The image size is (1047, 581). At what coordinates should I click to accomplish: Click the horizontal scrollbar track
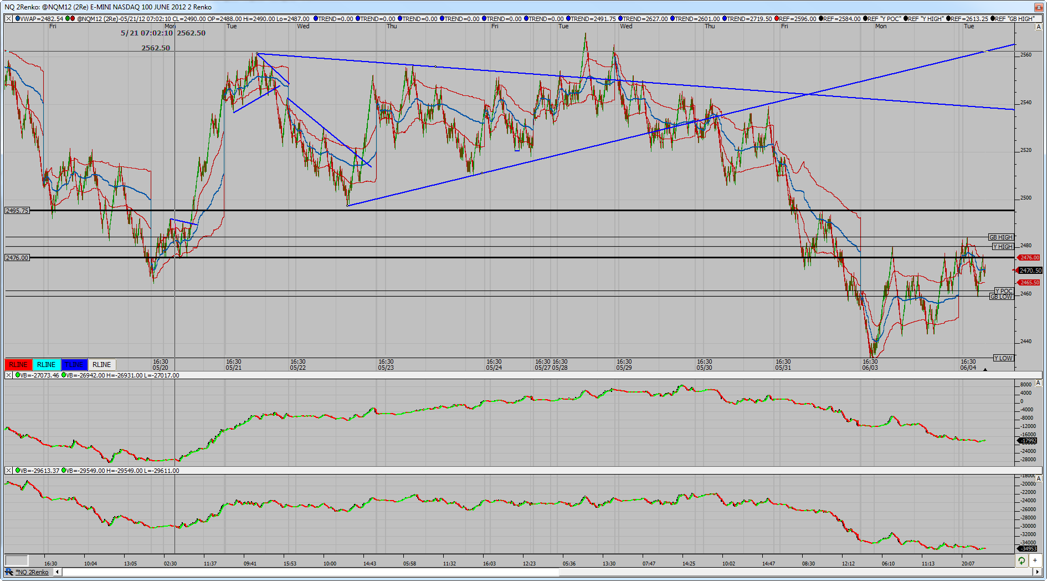coord(548,572)
